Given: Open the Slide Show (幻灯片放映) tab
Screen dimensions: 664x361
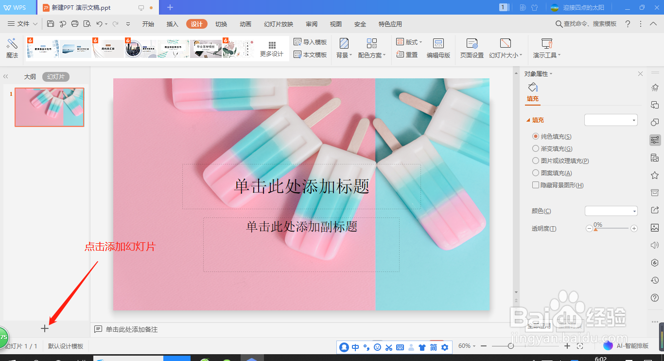Looking at the screenshot, I should (279, 24).
